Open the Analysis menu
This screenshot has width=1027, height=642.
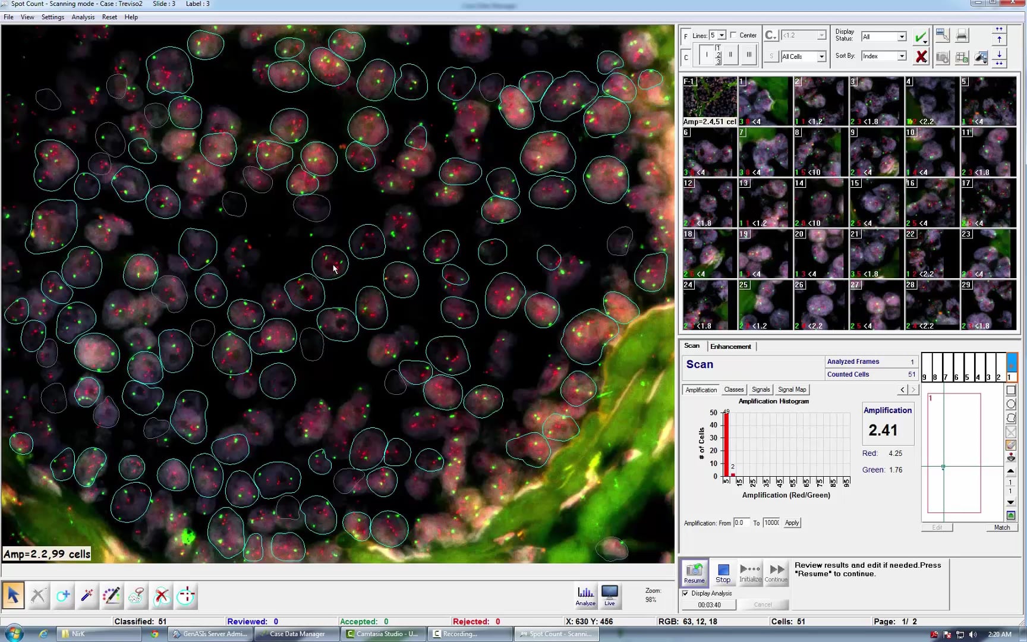click(x=83, y=17)
